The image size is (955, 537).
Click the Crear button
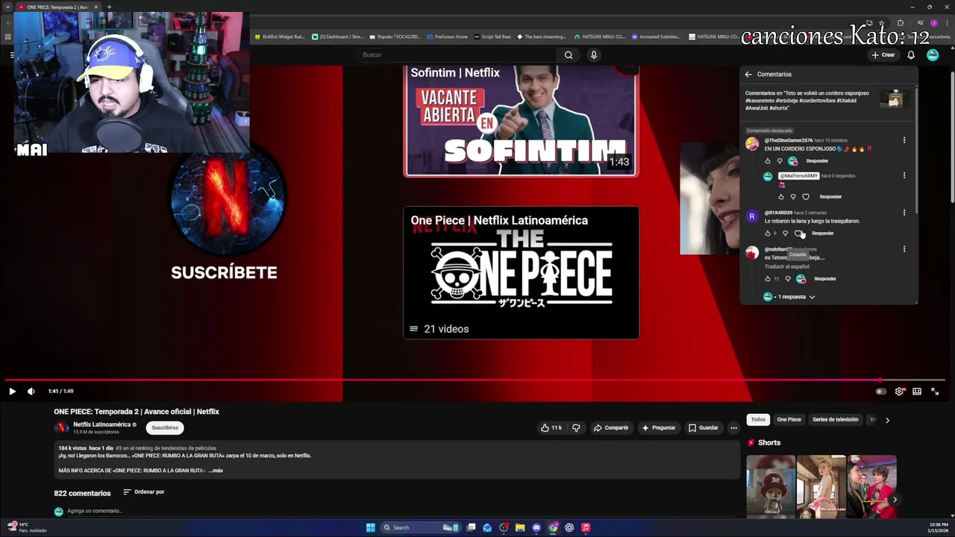click(x=883, y=54)
